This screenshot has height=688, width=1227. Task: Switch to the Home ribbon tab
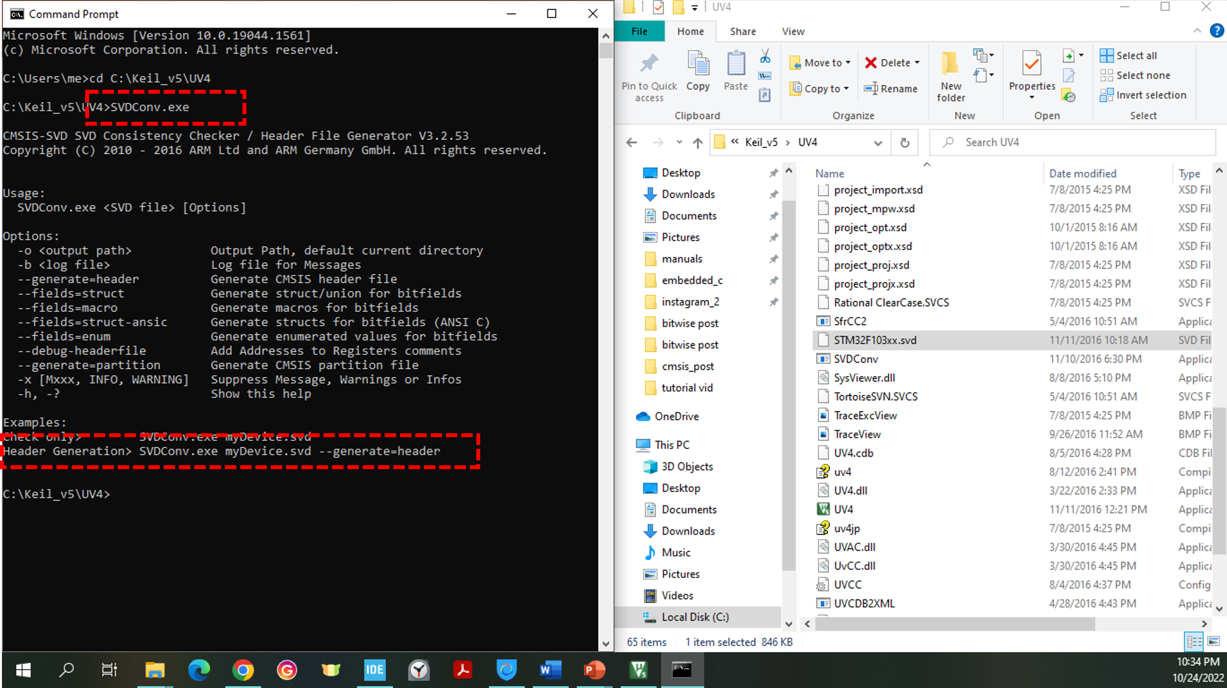[690, 31]
